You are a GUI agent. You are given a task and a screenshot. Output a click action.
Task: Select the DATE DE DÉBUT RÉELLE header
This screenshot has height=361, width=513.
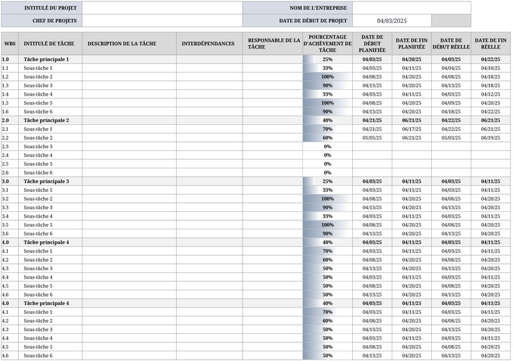451,44
